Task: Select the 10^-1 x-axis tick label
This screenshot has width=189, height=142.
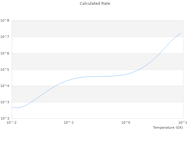Action: click(x=69, y=123)
